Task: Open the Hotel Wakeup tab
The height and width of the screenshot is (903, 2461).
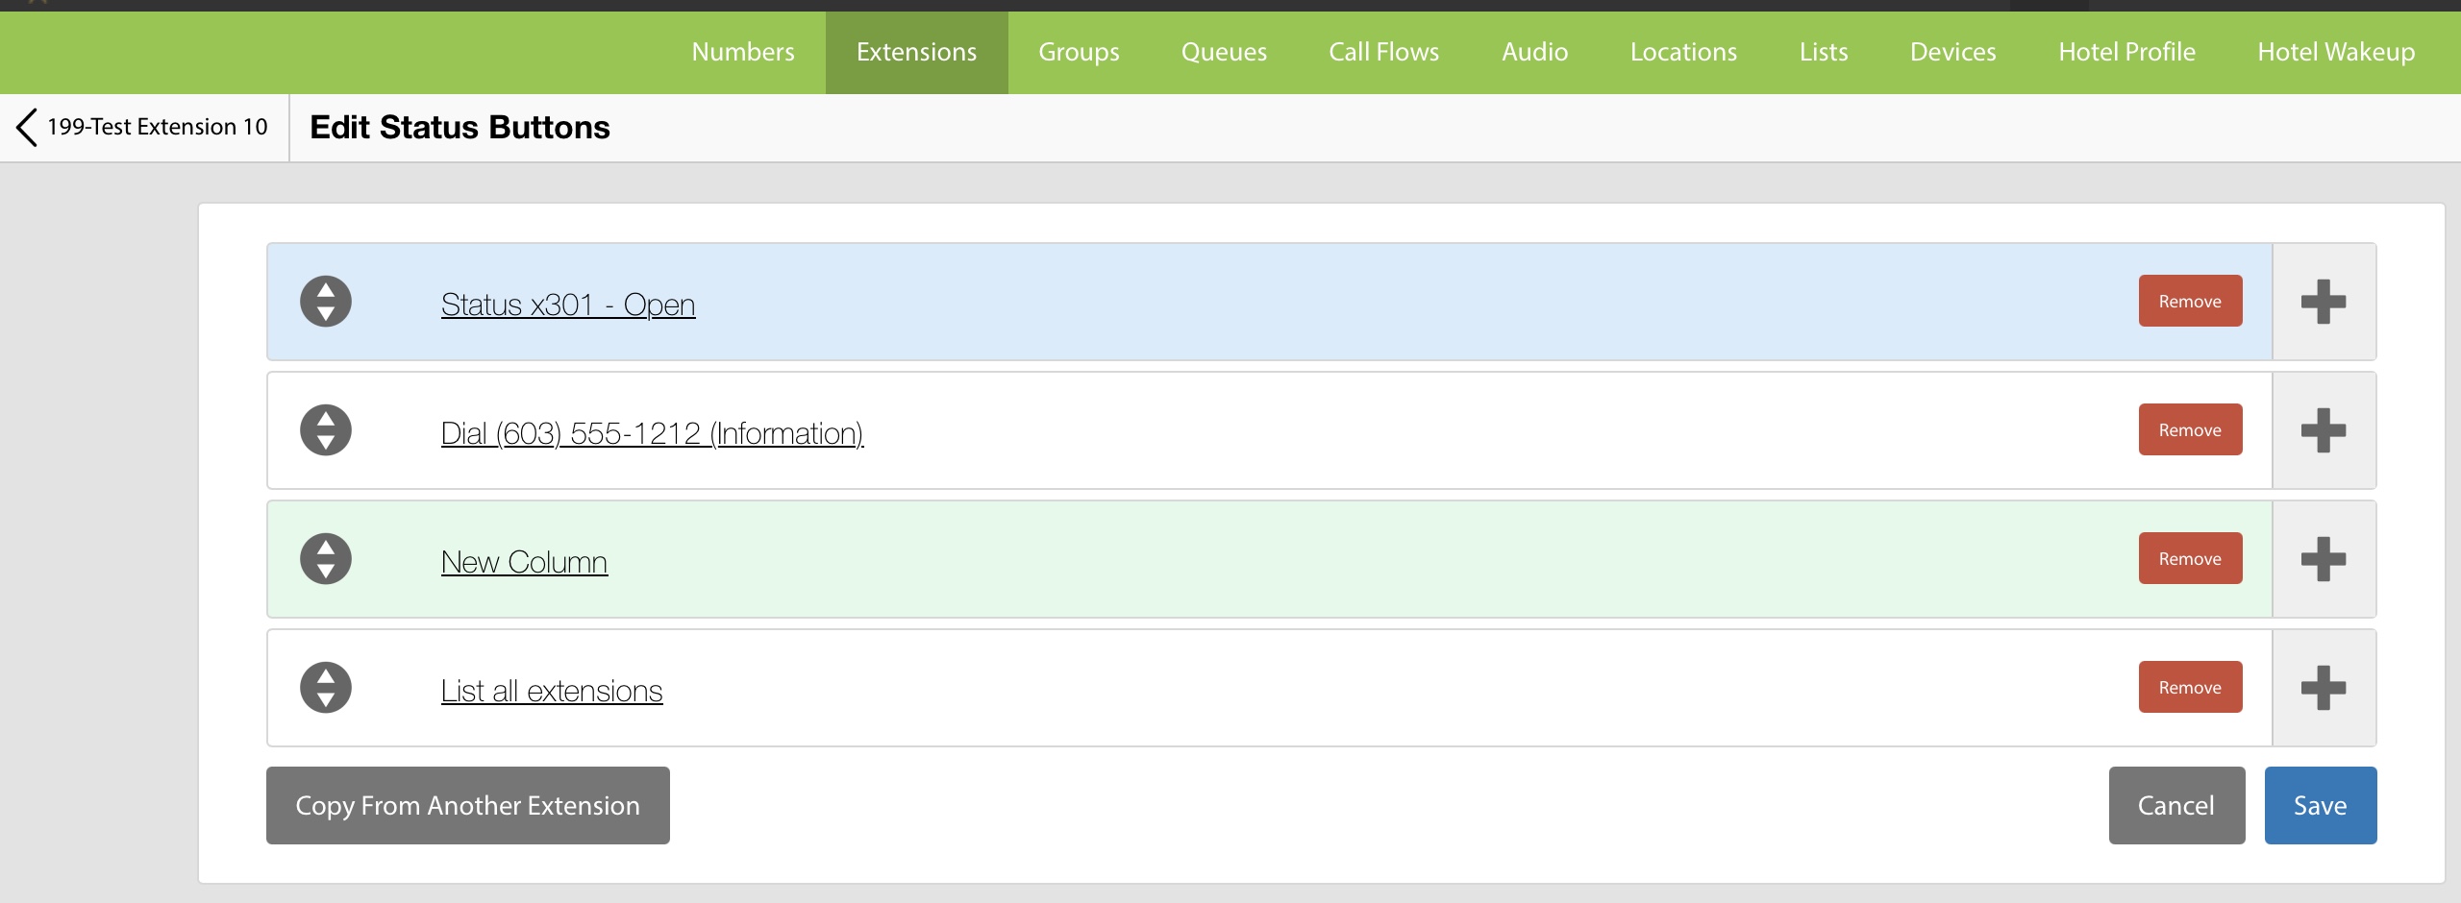Action: point(2335,52)
